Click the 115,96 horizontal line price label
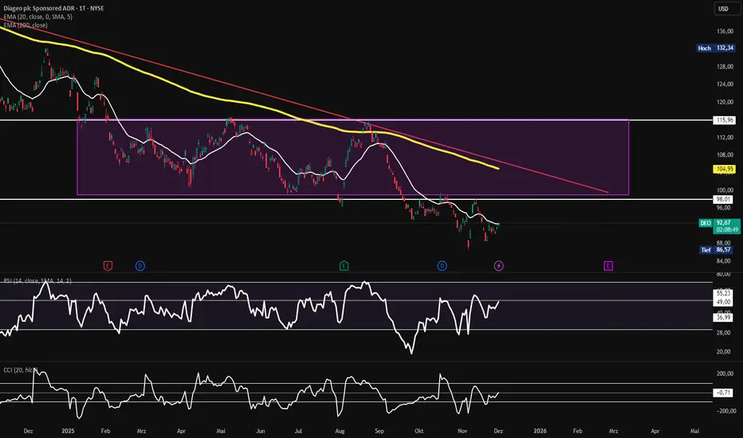 724,119
